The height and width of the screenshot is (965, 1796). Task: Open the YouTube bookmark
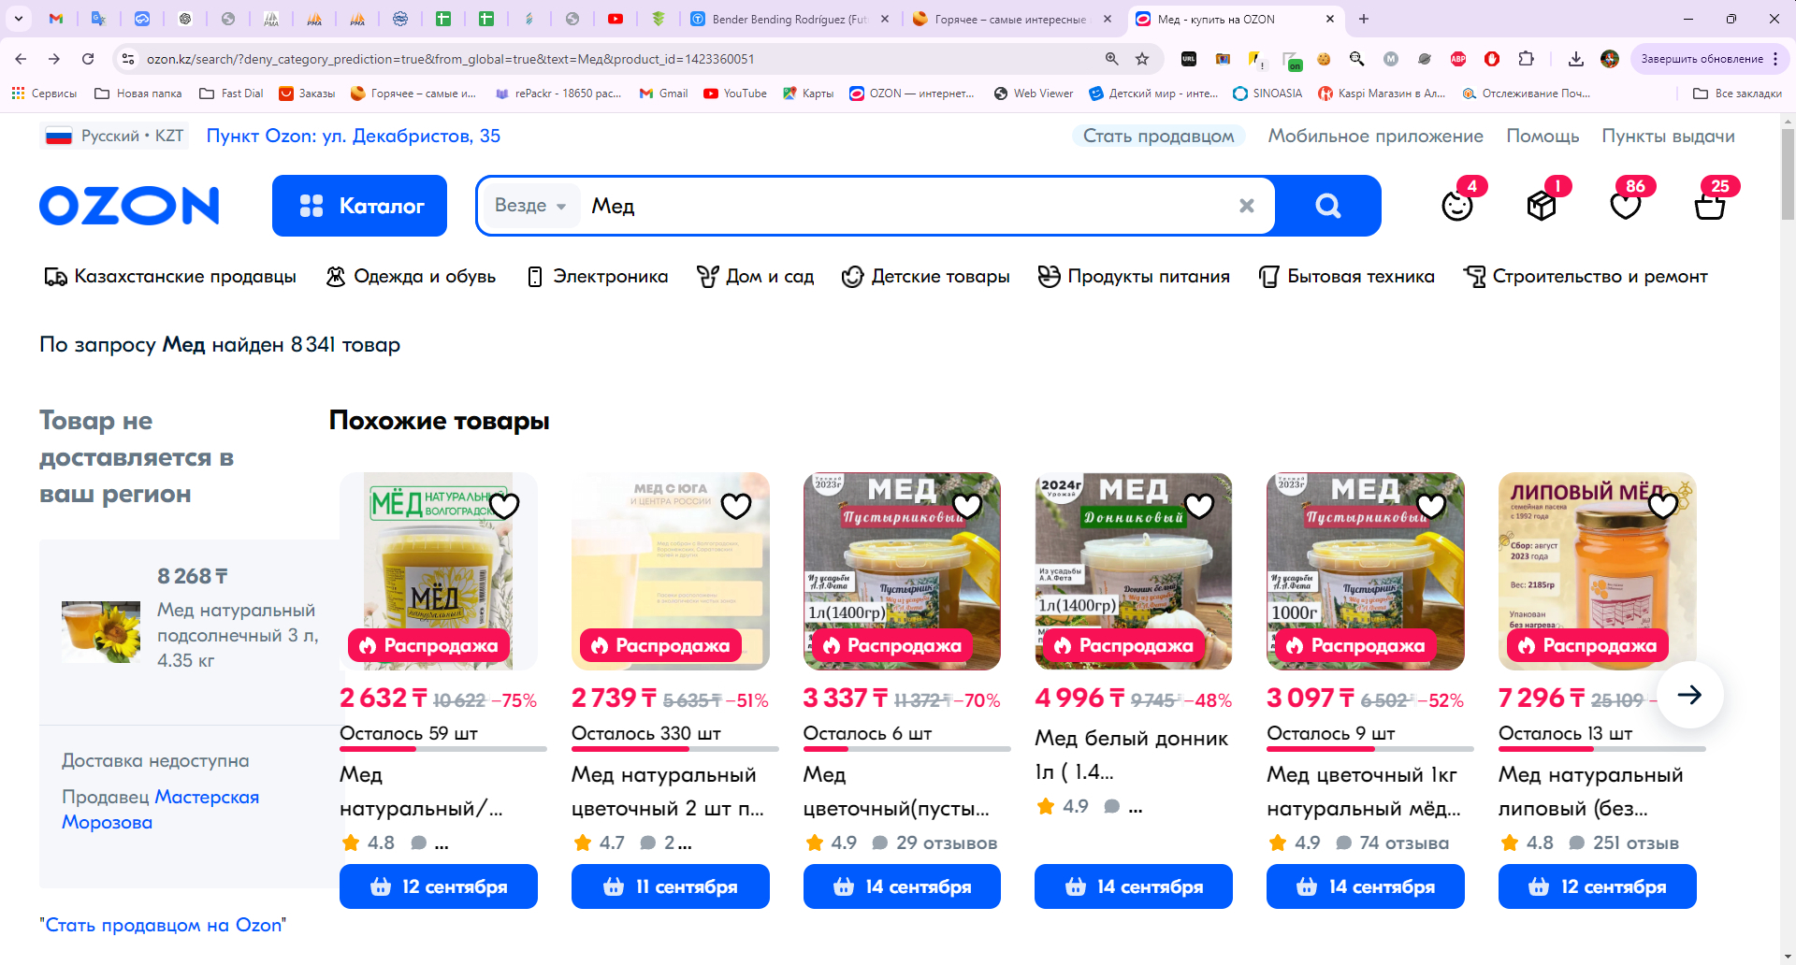click(735, 94)
